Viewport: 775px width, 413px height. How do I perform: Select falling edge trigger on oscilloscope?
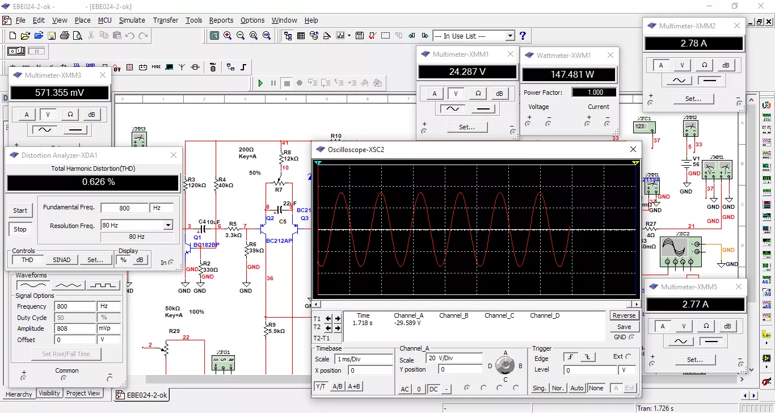[x=588, y=357]
